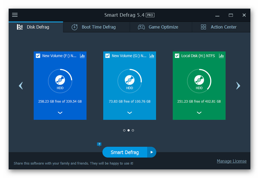Click the HDD disc icon on F: card
Viewport: 259px width, 178px height.
point(60,80)
